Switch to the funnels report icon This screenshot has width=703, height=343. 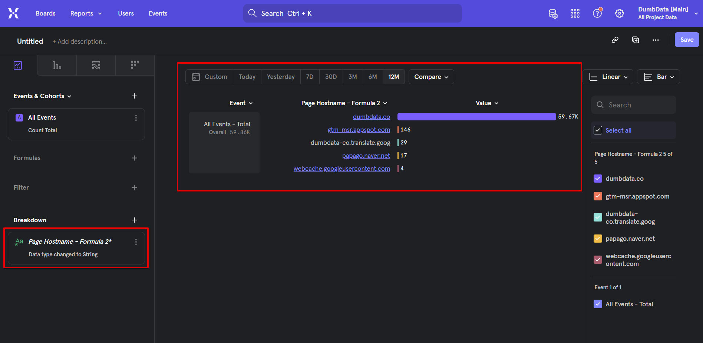click(x=56, y=65)
